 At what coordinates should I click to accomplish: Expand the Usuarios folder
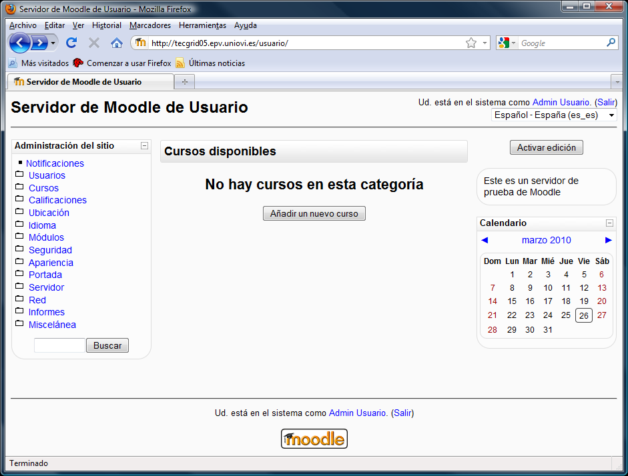coord(47,175)
